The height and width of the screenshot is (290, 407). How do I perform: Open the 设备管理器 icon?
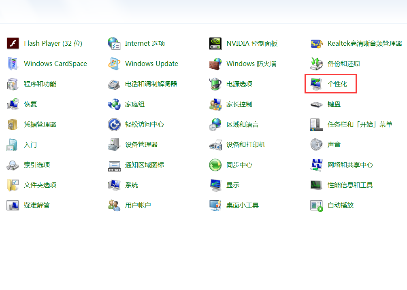coord(114,144)
